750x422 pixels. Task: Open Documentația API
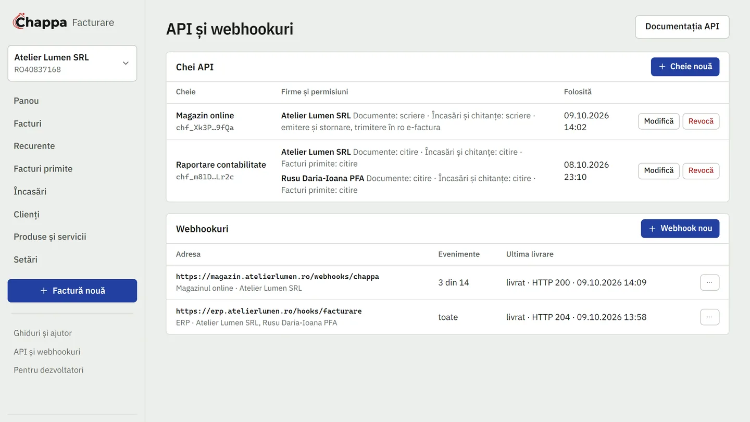[x=682, y=27]
